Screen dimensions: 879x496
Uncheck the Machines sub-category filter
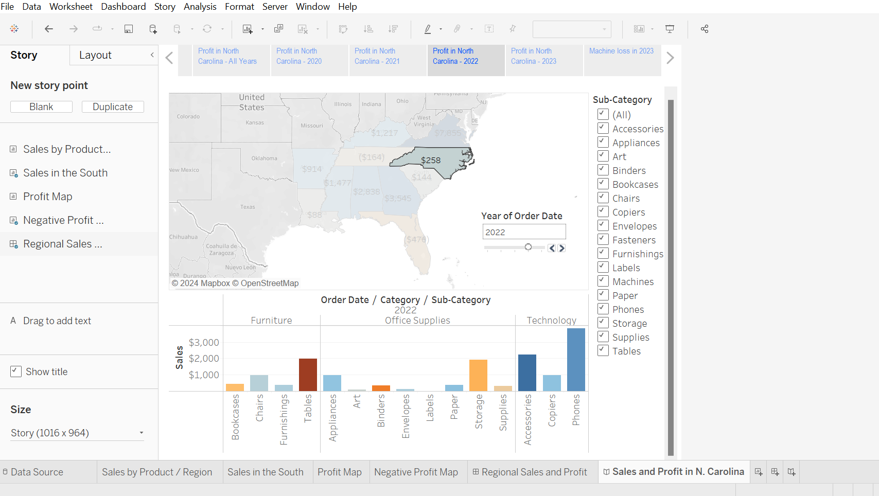click(603, 281)
